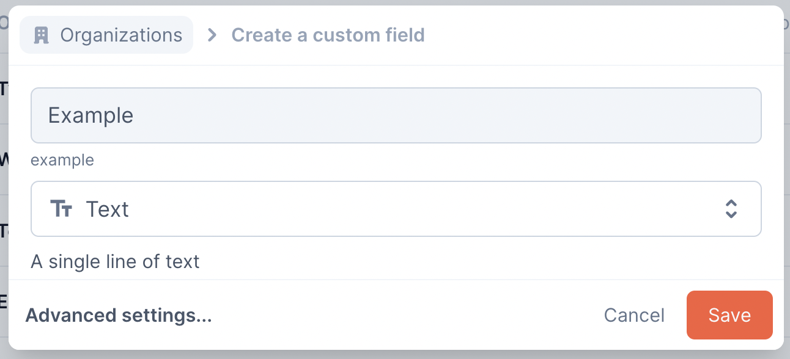Select the word Text in type selector
Viewport: 790px width, 359px height.
[108, 209]
